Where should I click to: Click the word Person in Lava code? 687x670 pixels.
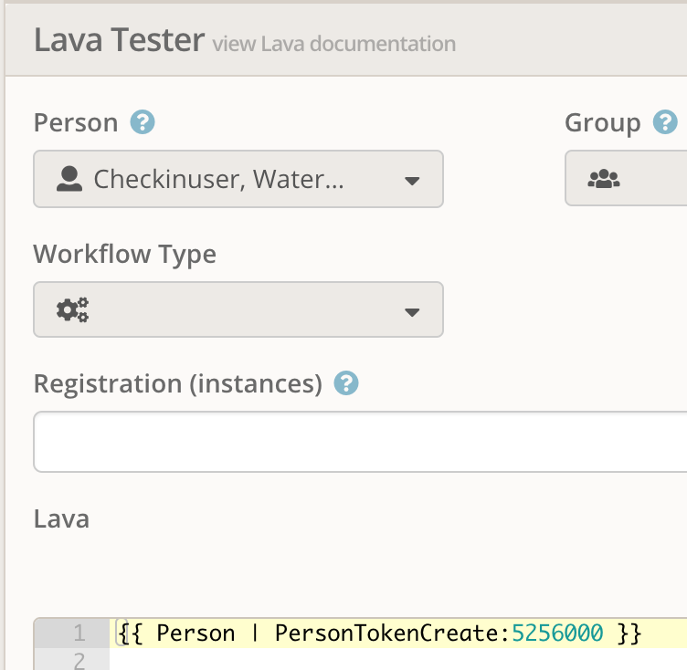tap(196, 633)
